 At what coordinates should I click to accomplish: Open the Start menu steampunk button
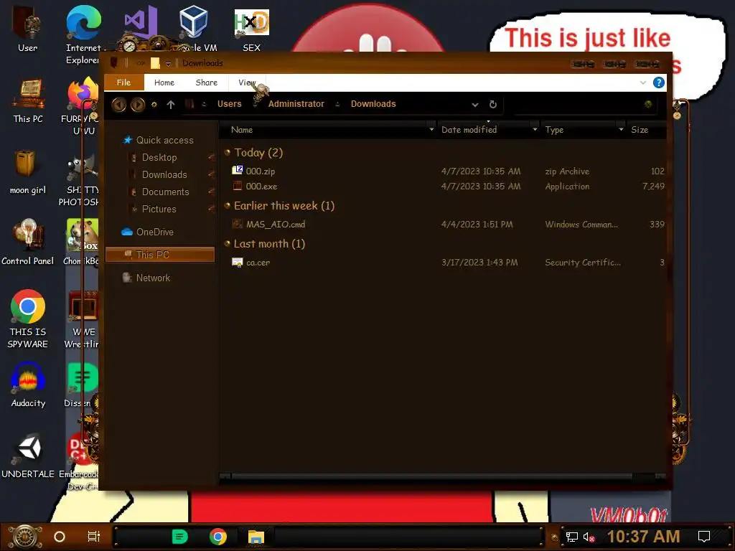click(25, 537)
